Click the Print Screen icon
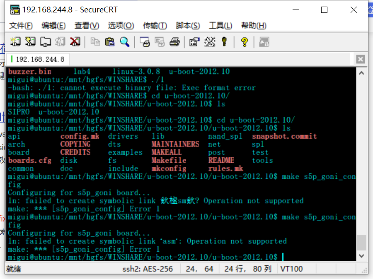The image size is (373, 279). (x=145, y=42)
